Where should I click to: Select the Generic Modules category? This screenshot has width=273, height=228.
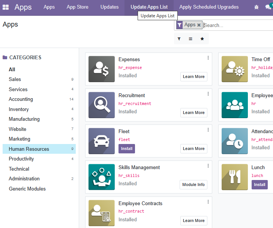click(x=39, y=189)
